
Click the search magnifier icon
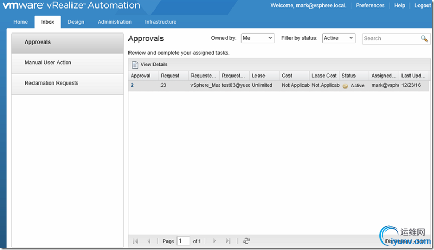[424, 38]
